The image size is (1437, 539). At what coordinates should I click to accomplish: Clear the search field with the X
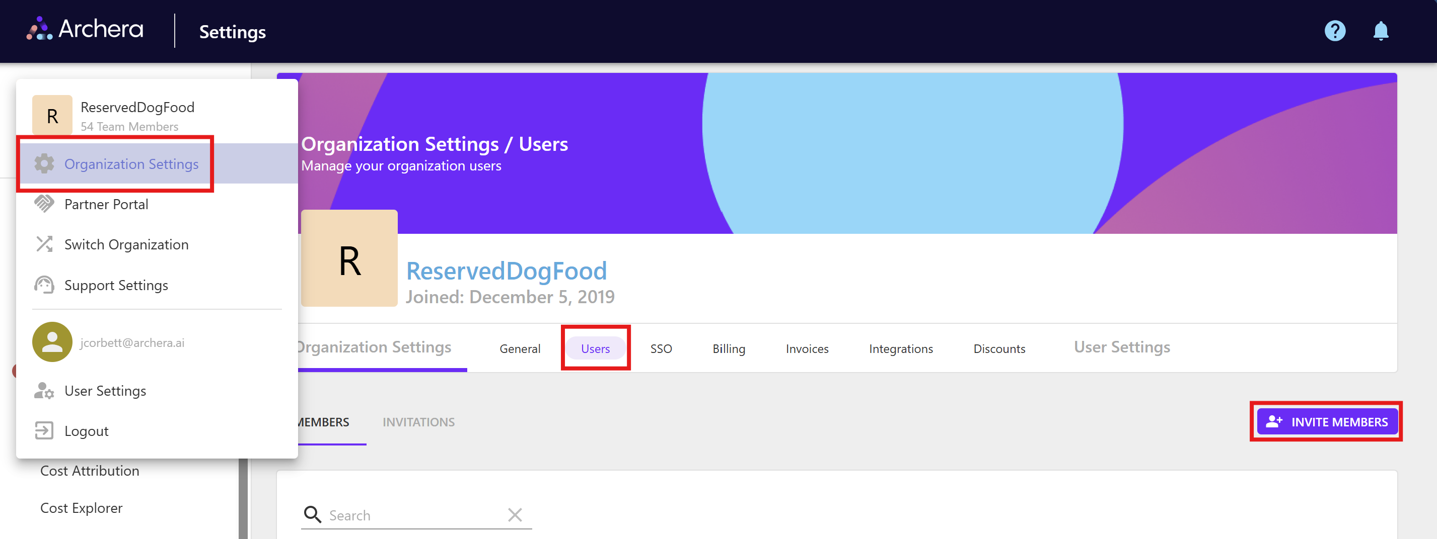pyautogui.click(x=515, y=515)
